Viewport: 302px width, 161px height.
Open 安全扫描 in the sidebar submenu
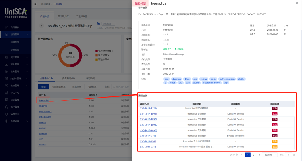(x=15, y=50)
